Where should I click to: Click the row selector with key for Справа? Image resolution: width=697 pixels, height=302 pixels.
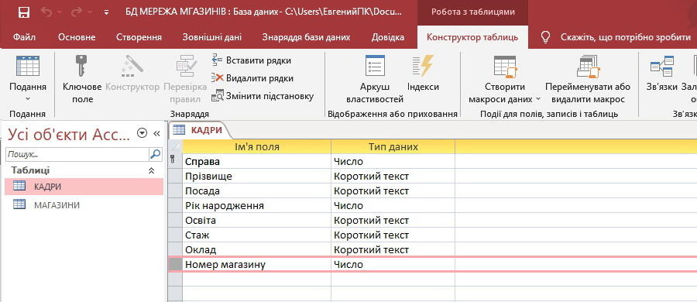click(175, 161)
